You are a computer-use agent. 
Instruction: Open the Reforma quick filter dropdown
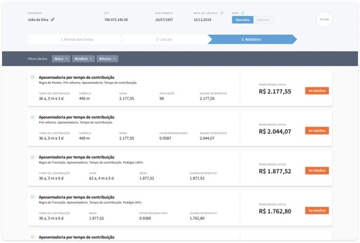click(x=107, y=59)
